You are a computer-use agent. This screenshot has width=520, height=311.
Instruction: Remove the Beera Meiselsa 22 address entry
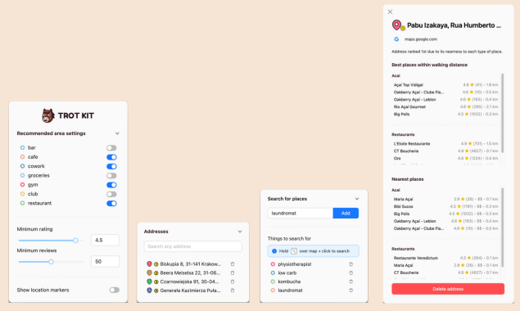[x=233, y=273]
